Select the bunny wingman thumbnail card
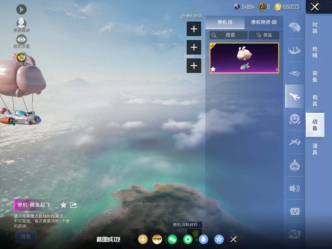 point(244,58)
